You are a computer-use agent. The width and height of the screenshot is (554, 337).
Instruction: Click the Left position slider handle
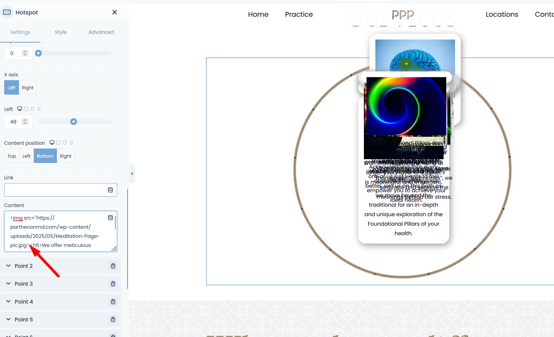coord(74,122)
